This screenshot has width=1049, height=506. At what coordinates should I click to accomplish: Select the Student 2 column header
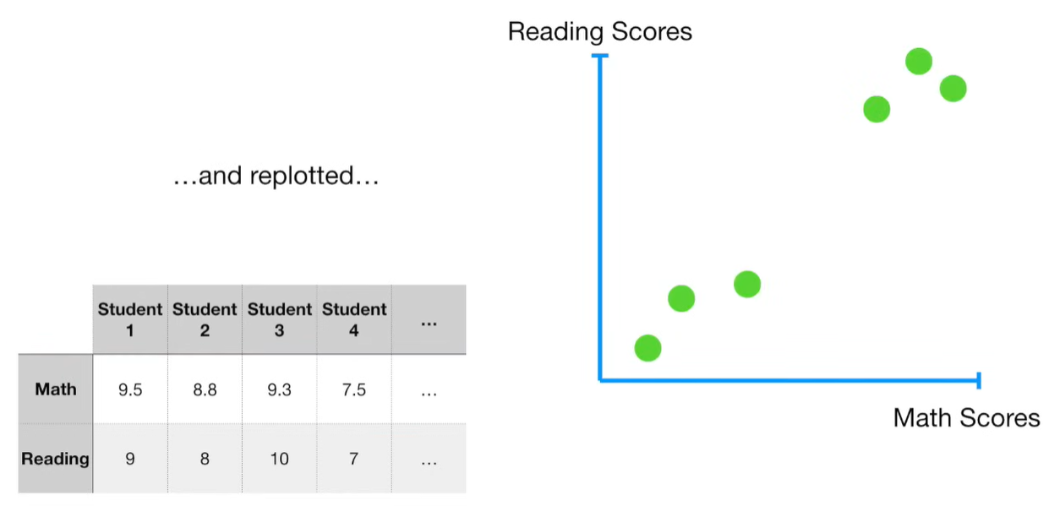(x=205, y=319)
